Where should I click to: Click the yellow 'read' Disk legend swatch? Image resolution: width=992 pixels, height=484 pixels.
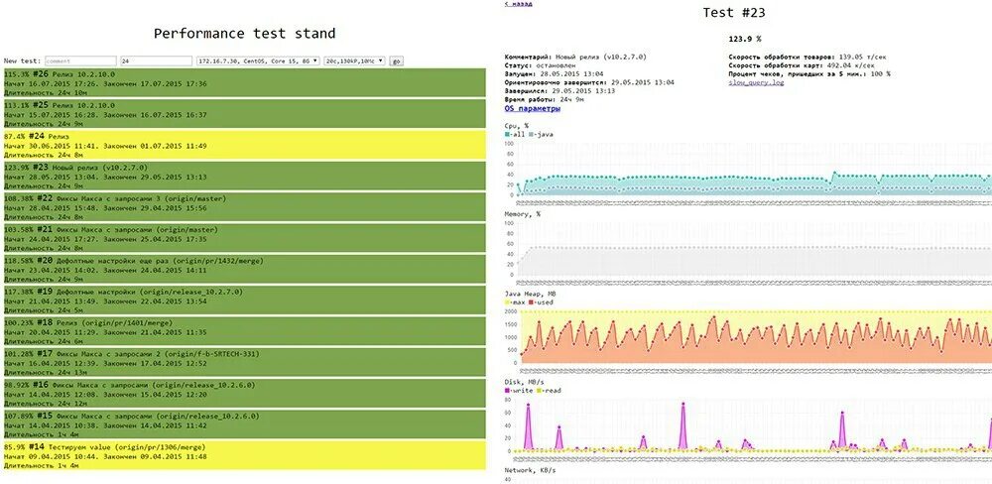click(x=539, y=391)
